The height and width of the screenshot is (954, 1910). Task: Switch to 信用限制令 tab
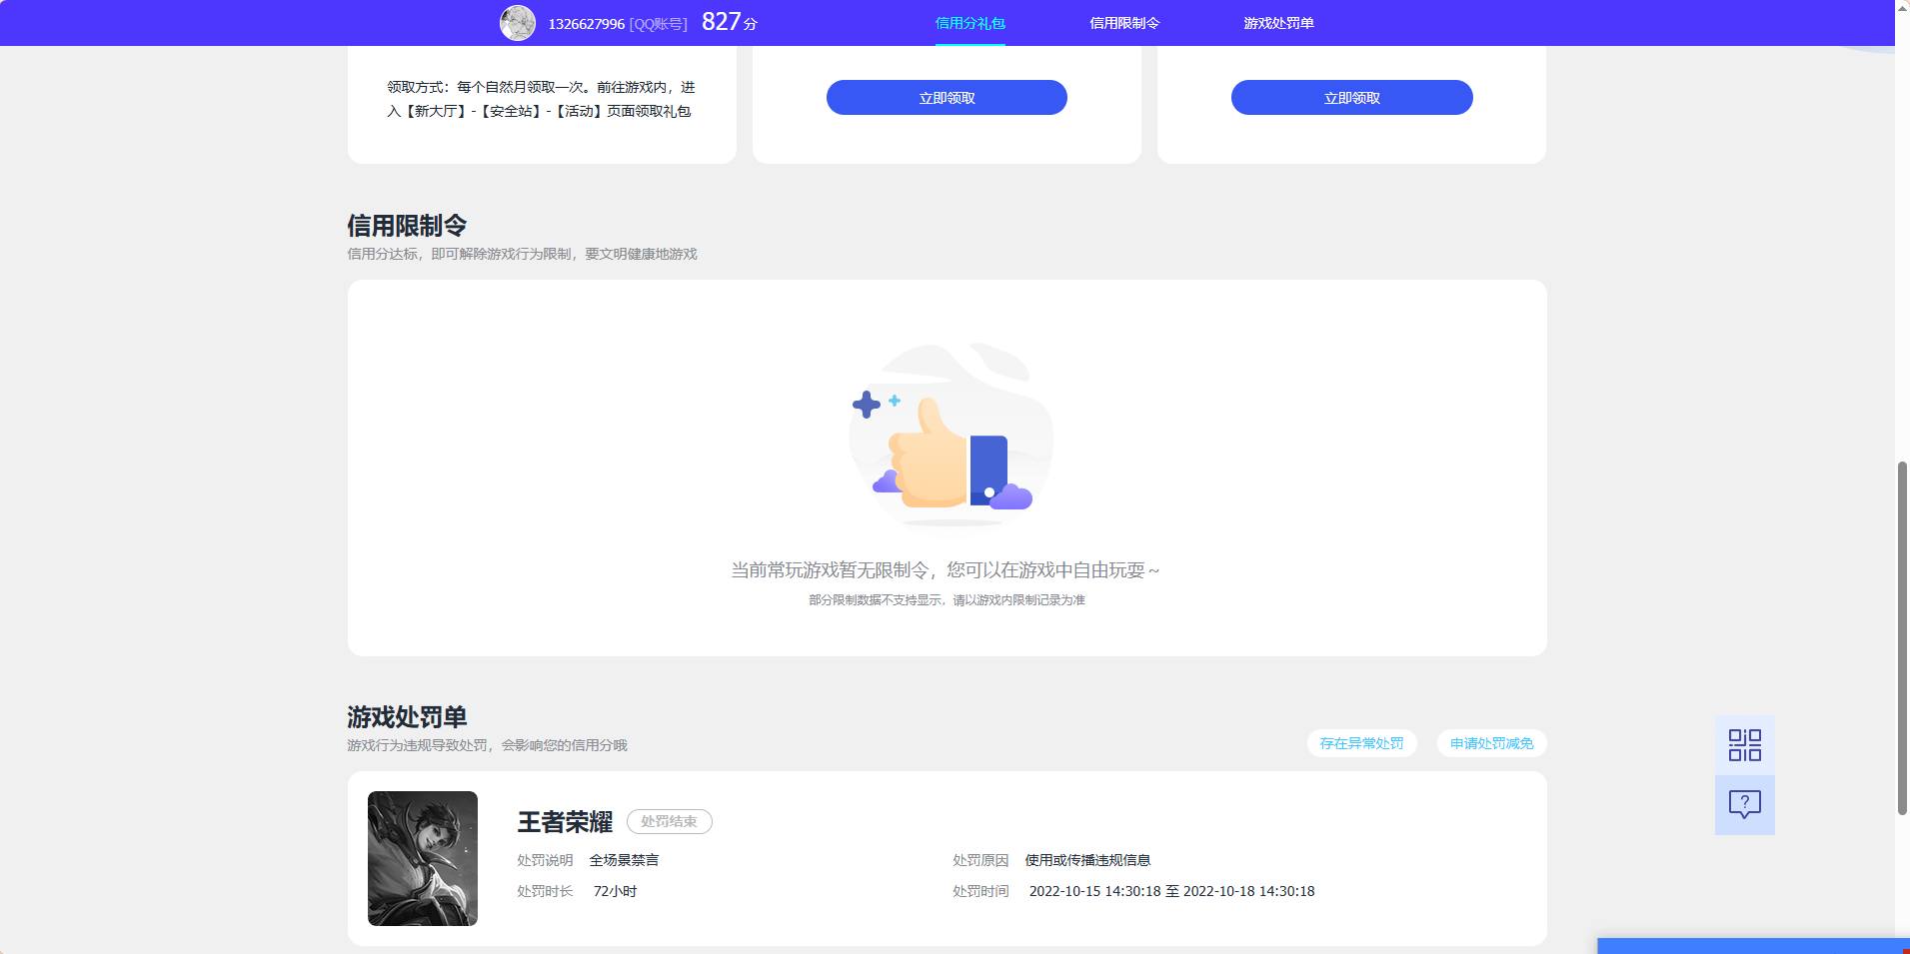(x=1124, y=23)
